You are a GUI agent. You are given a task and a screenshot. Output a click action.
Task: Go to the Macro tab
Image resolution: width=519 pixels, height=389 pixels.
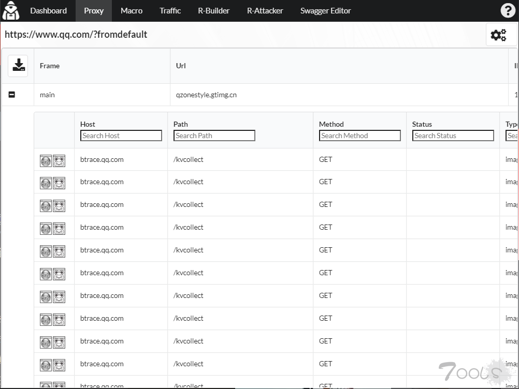coord(132,11)
